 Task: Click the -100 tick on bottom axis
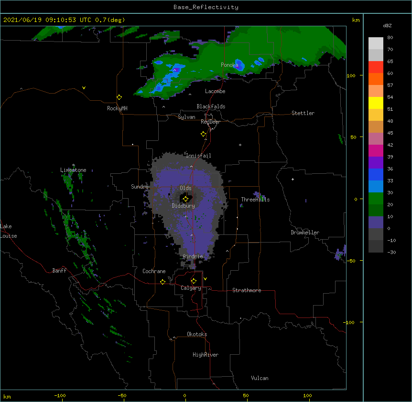[x=60, y=395]
